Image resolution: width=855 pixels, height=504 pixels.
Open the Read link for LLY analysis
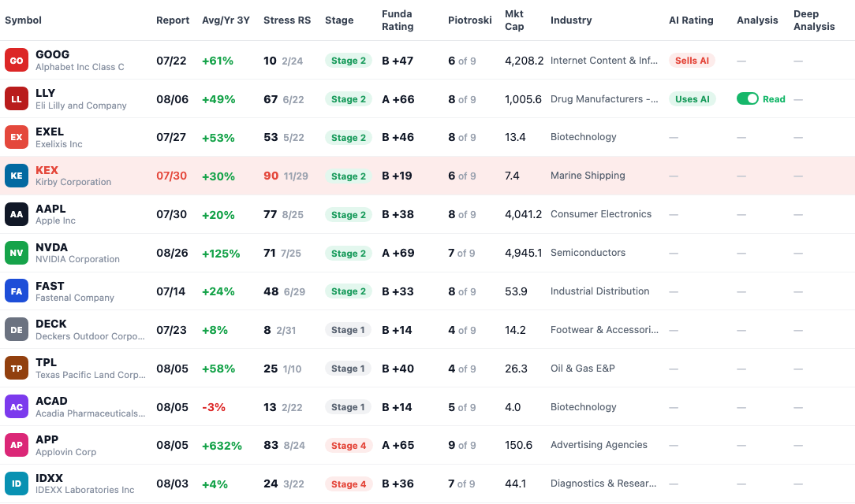pos(774,99)
